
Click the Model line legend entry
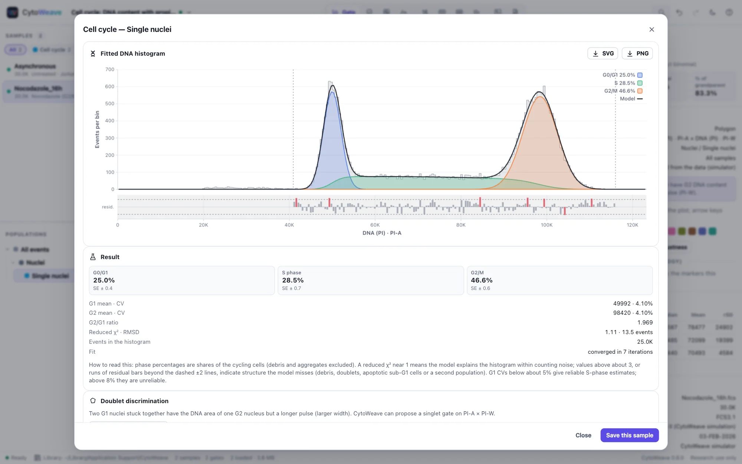[x=631, y=99]
